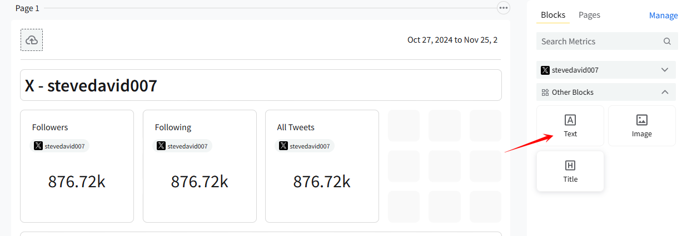Image resolution: width=682 pixels, height=236 pixels.
Task: Open the Page 1 three-dot options menu
Action: (x=504, y=8)
